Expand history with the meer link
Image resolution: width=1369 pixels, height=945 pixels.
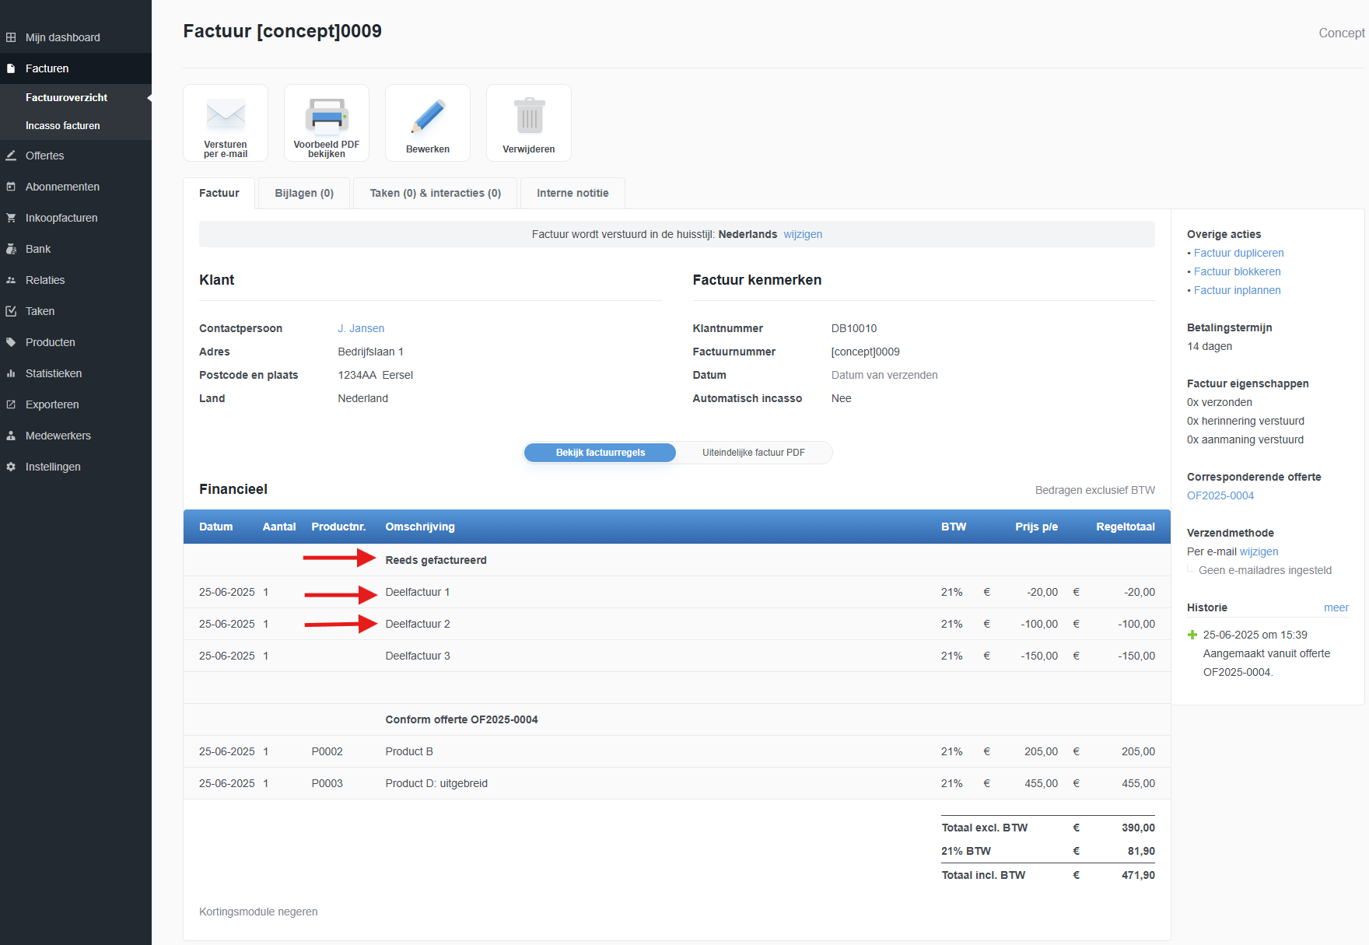(1336, 607)
